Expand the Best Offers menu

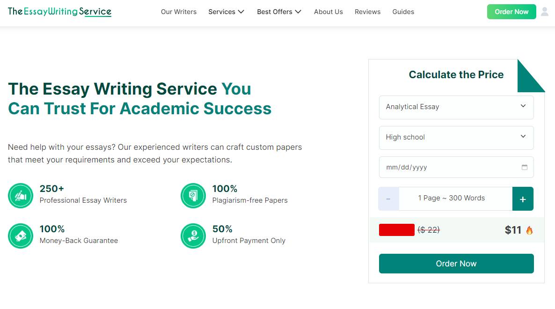(279, 12)
